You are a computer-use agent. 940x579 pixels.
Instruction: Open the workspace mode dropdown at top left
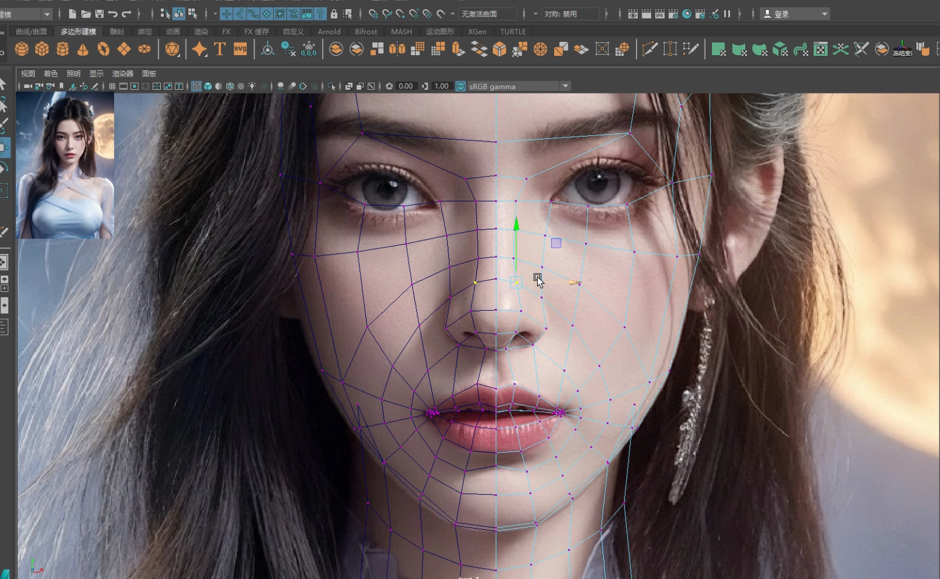tap(27, 14)
